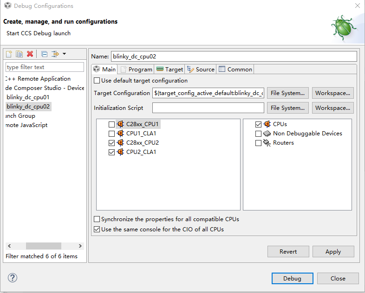
Task: Open the filter options dropdown arrow
Action: click(65, 54)
